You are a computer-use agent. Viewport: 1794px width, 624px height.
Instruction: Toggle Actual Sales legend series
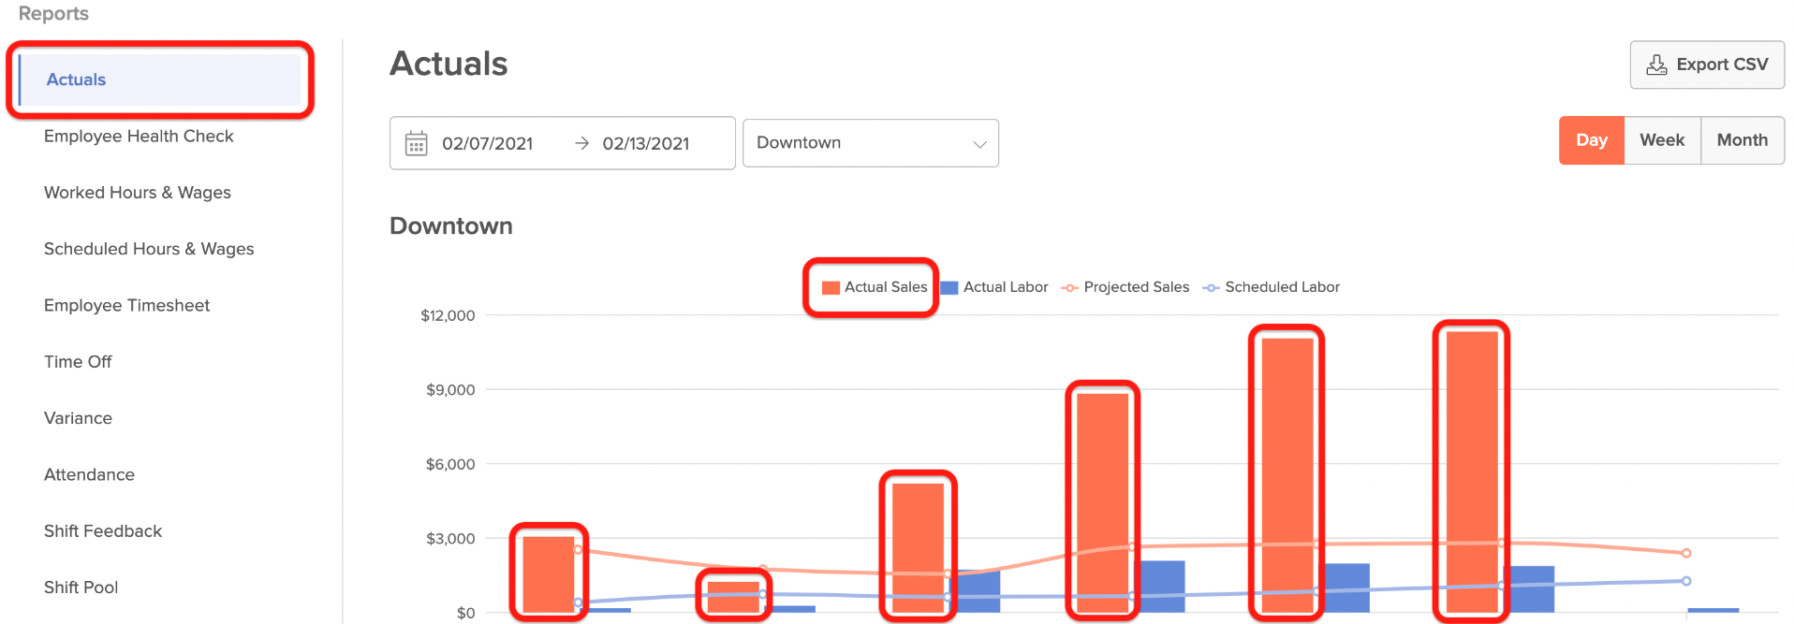point(875,287)
